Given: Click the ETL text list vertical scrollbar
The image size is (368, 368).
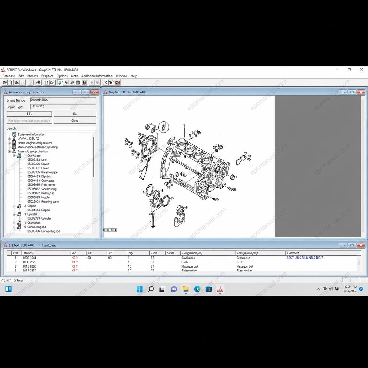Looking at the screenshot, I should click(x=359, y=263).
